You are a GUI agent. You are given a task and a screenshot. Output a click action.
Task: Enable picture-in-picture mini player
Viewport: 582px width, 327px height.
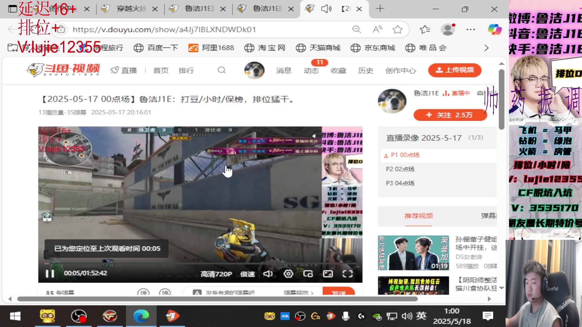click(x=308, y=274)
